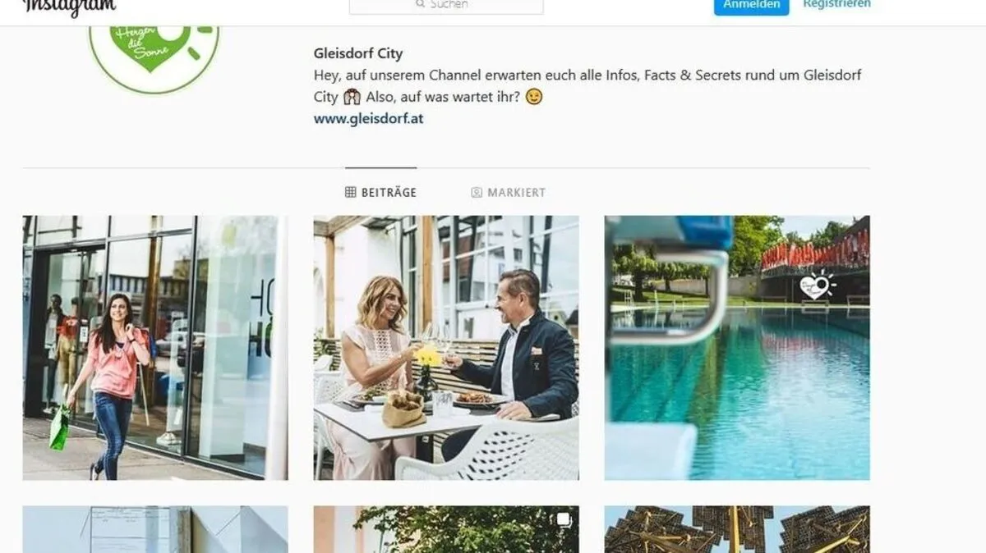Click the Anmelden button
The height and width of the screenshot is (553, 986).
click(751, 7)
